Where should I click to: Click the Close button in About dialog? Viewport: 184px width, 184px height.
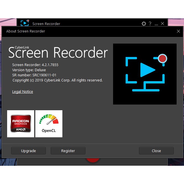click(x=156, y=151)
